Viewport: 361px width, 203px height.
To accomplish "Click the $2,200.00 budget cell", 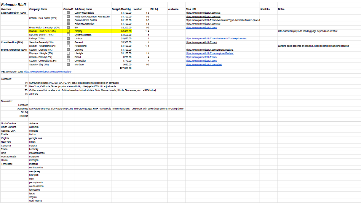I will 122,28.
